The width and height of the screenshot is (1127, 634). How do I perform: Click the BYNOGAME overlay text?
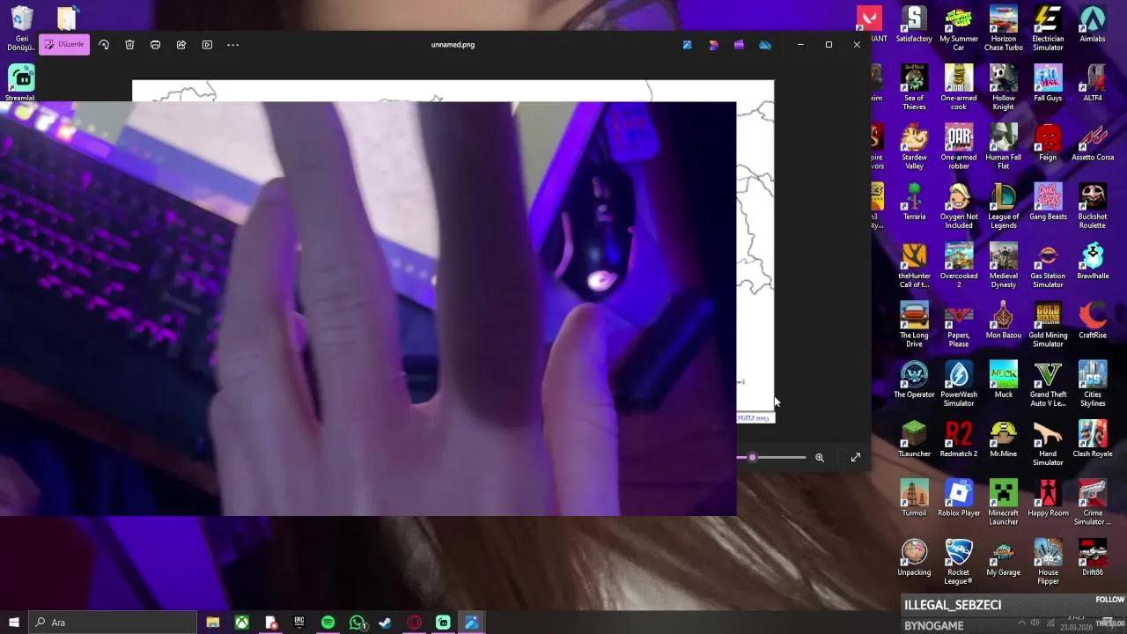tap(934, 625)
